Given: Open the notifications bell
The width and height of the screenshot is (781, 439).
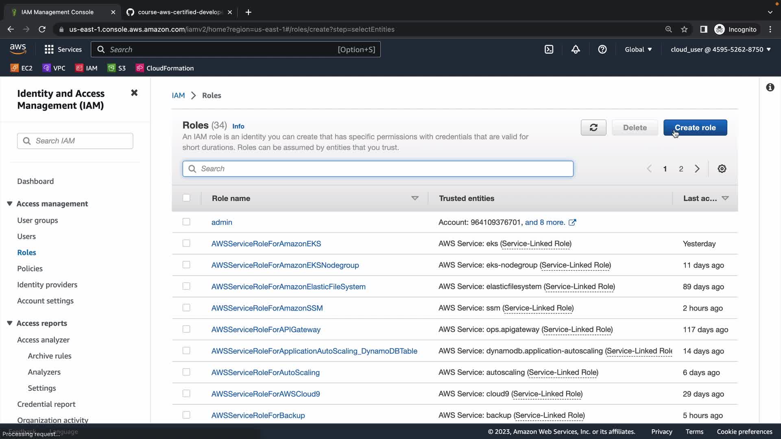Looking at the screenshot, I should 576,50.
